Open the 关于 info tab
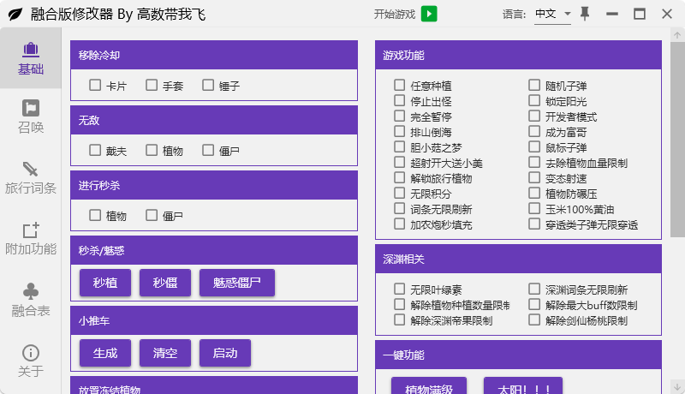The width and height of the screenshot is (685, 394). [x=31, y=361]
